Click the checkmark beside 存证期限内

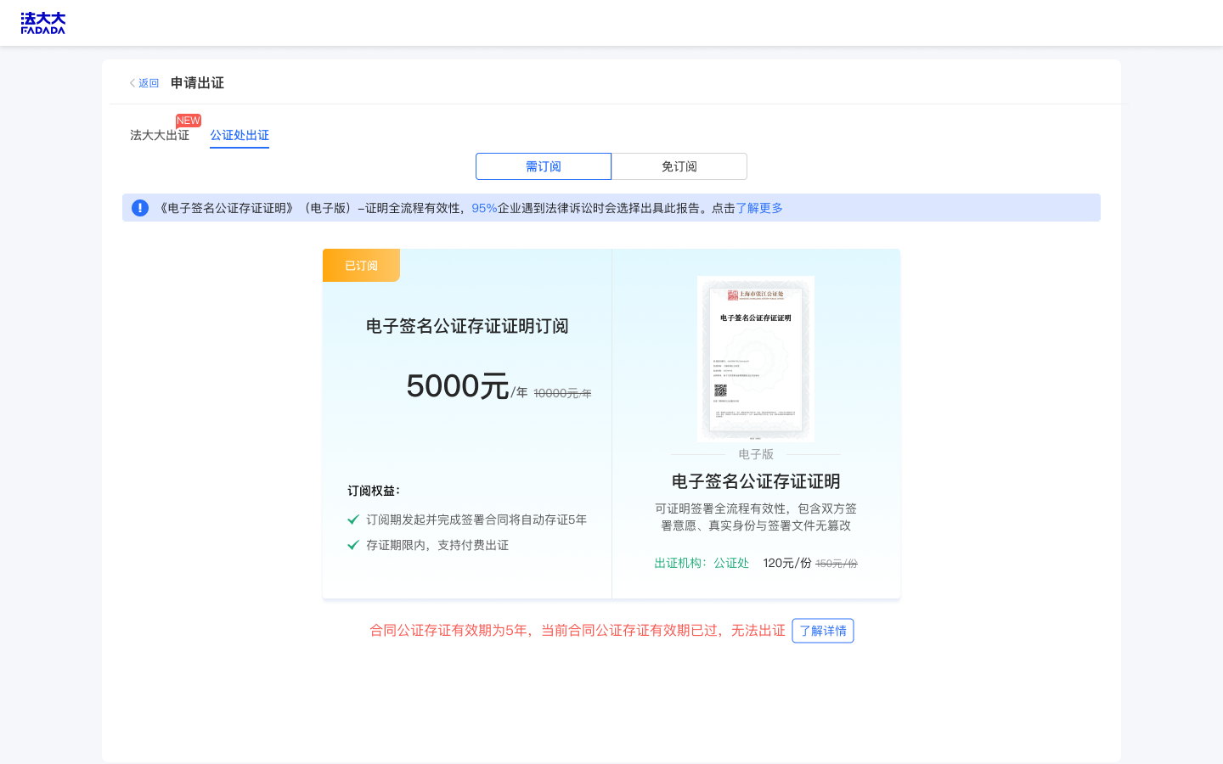353,545
